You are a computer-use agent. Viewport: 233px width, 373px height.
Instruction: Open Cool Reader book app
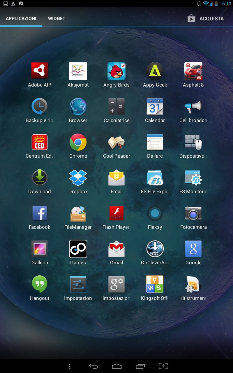click(x=116, y=146)
